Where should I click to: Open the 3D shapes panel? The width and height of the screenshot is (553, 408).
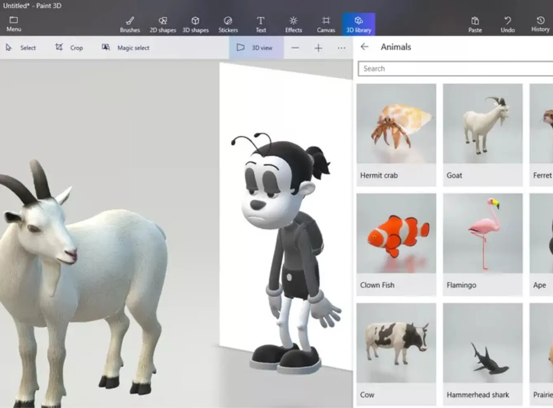[195, 24]
